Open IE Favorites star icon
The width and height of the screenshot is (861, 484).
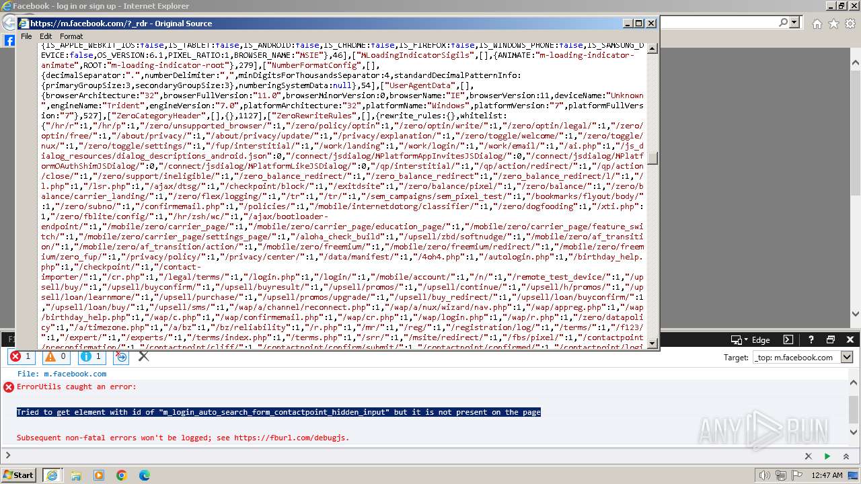[x=833, y=24]
